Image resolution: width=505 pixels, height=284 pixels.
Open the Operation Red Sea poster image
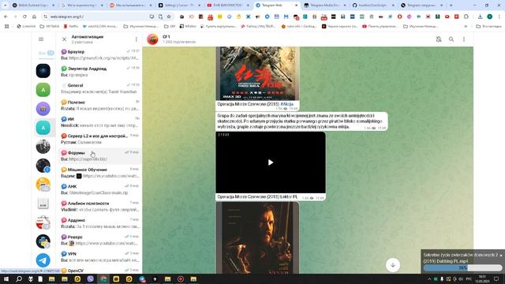(258, 73)
